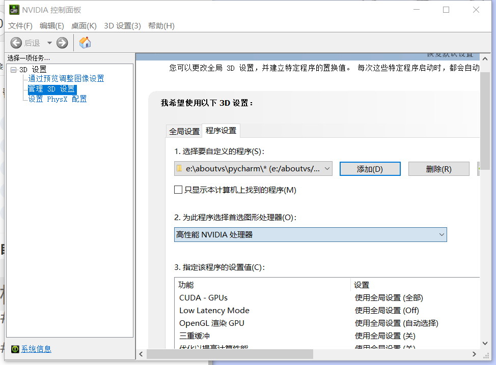Click the forward navigation arrow icon

(x=62, y=43)
